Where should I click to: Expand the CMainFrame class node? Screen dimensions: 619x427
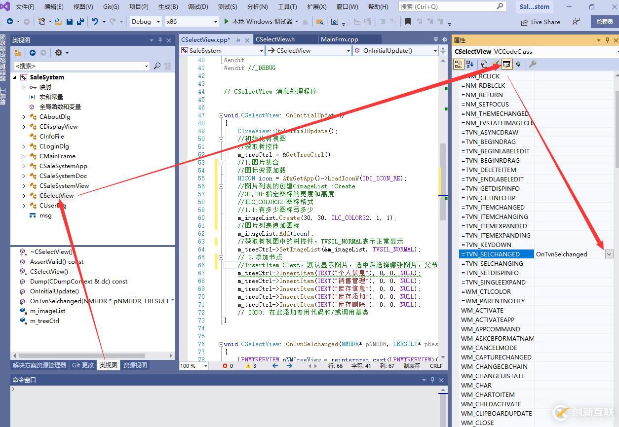tap(24, 156)
